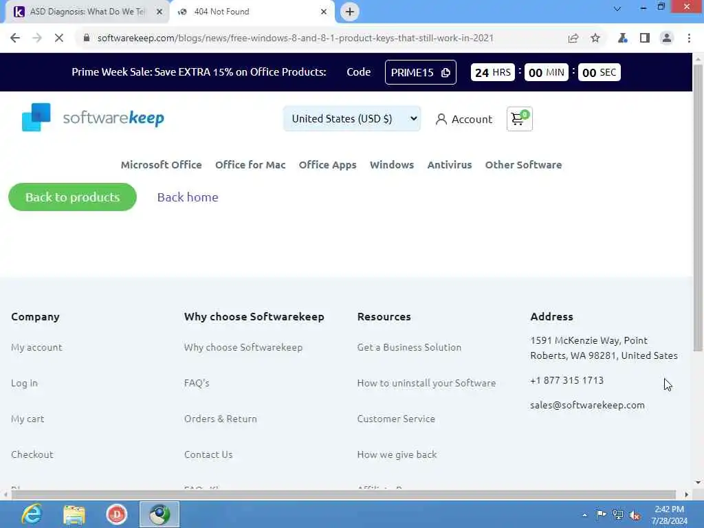Open the red D app in the taskbar
The height and width of the screenshot is (528, 704).
[116, 514]
